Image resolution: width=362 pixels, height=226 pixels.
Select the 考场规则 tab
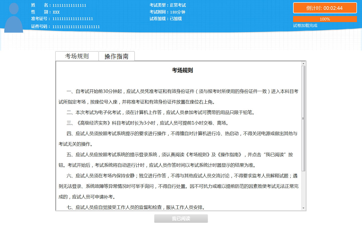(x=77, y=56)
